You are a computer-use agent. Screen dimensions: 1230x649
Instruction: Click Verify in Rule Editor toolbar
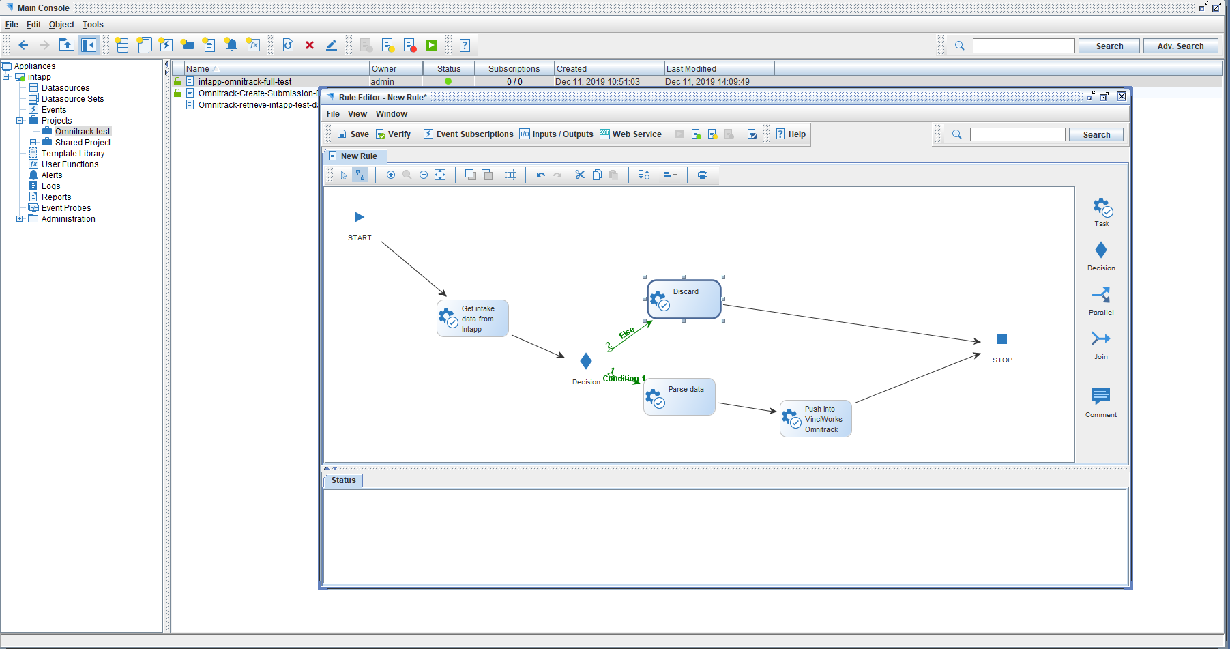tap(393, 134)
